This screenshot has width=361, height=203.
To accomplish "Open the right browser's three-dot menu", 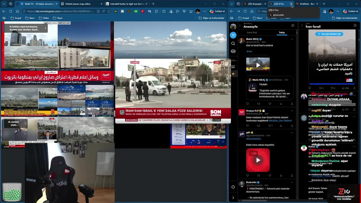I will (338, 11).
